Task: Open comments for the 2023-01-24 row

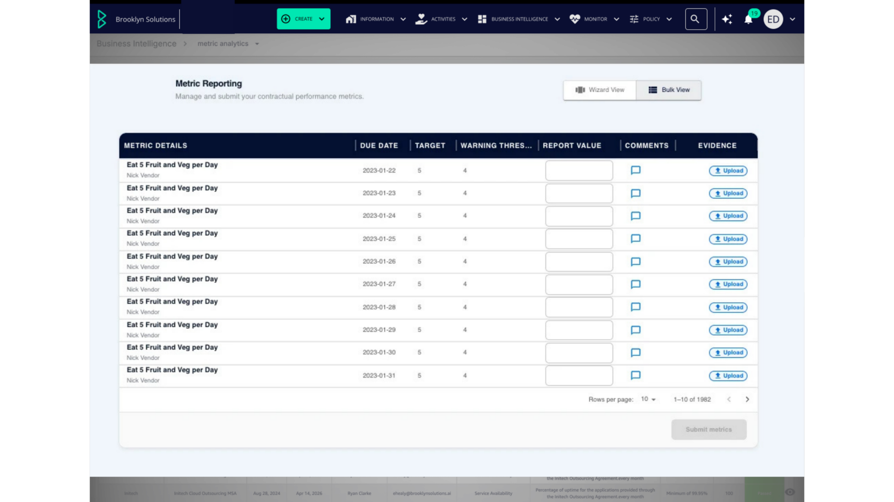Action: [x=635, y=216]
